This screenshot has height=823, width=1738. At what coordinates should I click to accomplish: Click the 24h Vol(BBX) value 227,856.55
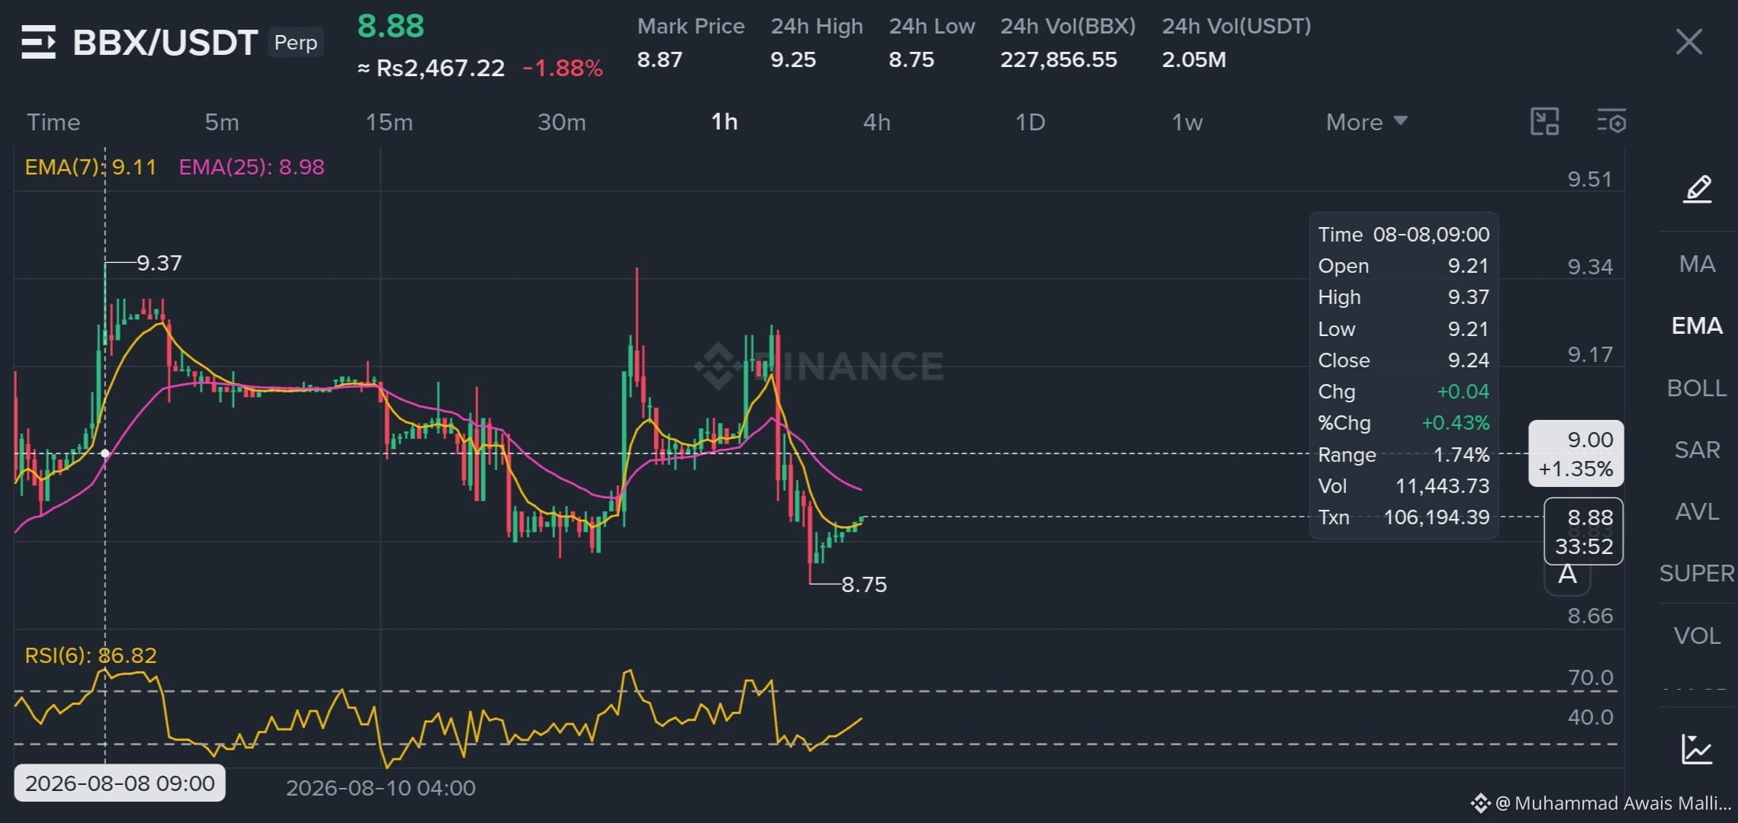click(1059, 59)
